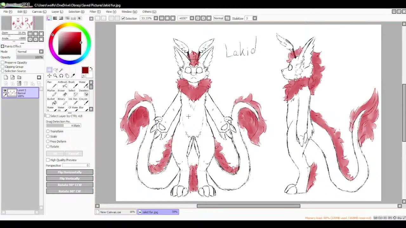Viewport: 406px width, 228px height.
Task: Click the dark red foreground color swatch
Action: point(85,70)
